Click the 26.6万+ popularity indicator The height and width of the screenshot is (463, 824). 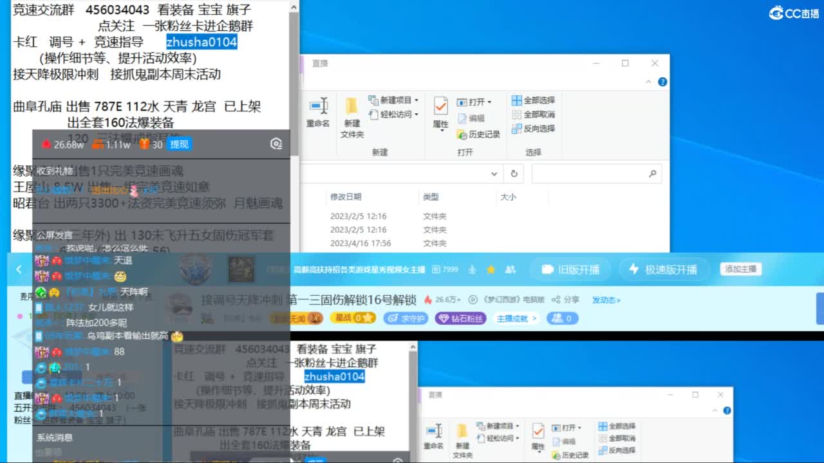[442, 300]
